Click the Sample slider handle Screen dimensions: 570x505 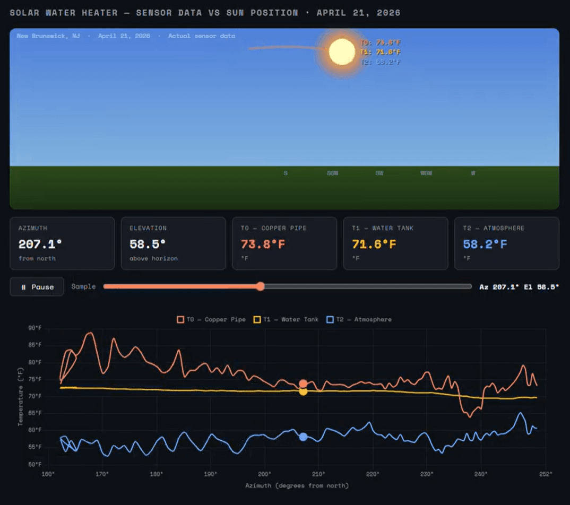coord(260,286)
